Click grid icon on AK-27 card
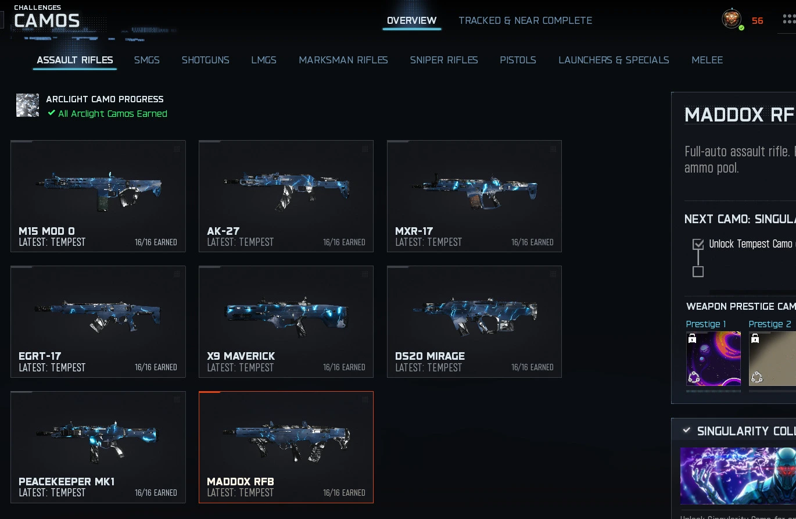 [x=365, y=149]
